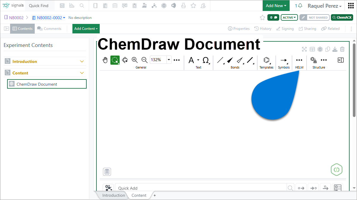Expand the Content section chevron

(x=82, y=73)
